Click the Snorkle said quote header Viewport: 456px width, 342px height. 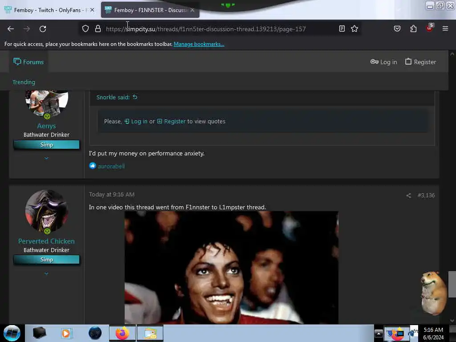(113, 97)
